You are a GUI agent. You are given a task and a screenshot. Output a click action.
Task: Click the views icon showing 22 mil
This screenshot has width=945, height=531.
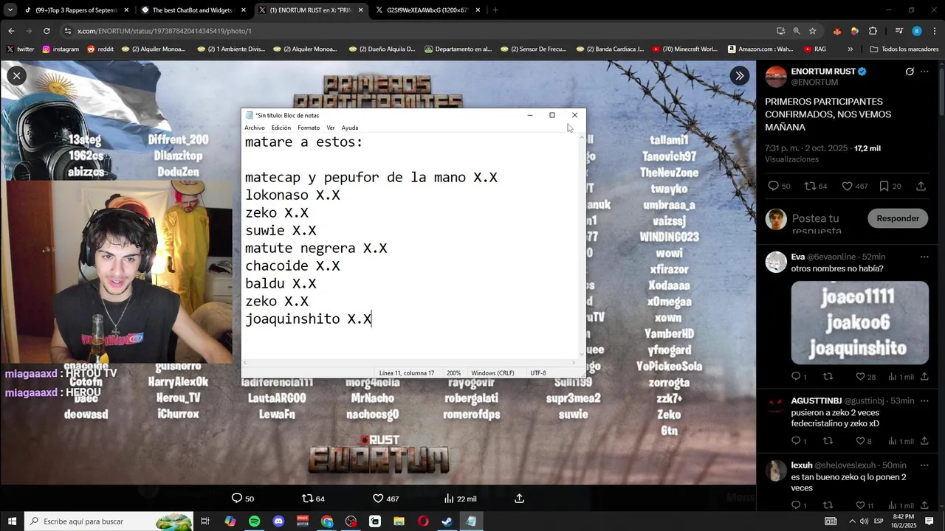pyautogui.click(x=448, y=499)
